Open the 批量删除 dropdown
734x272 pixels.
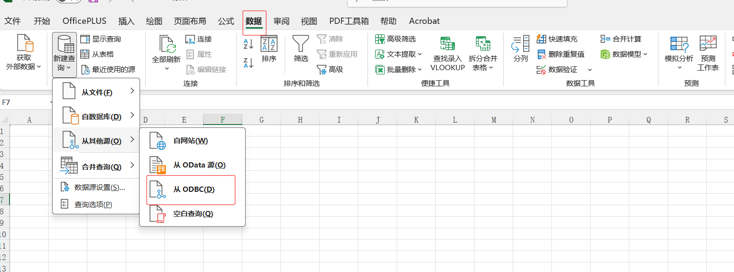point(399,70)
